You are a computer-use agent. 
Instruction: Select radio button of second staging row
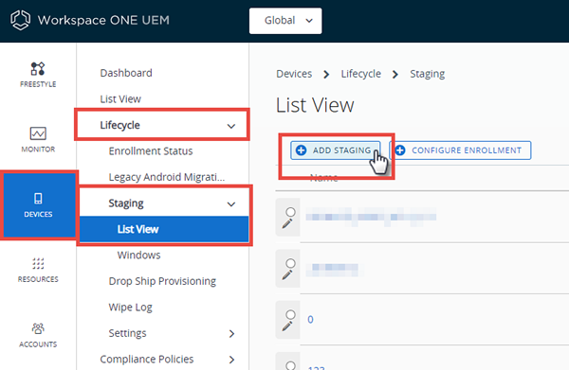coord(290,263)
